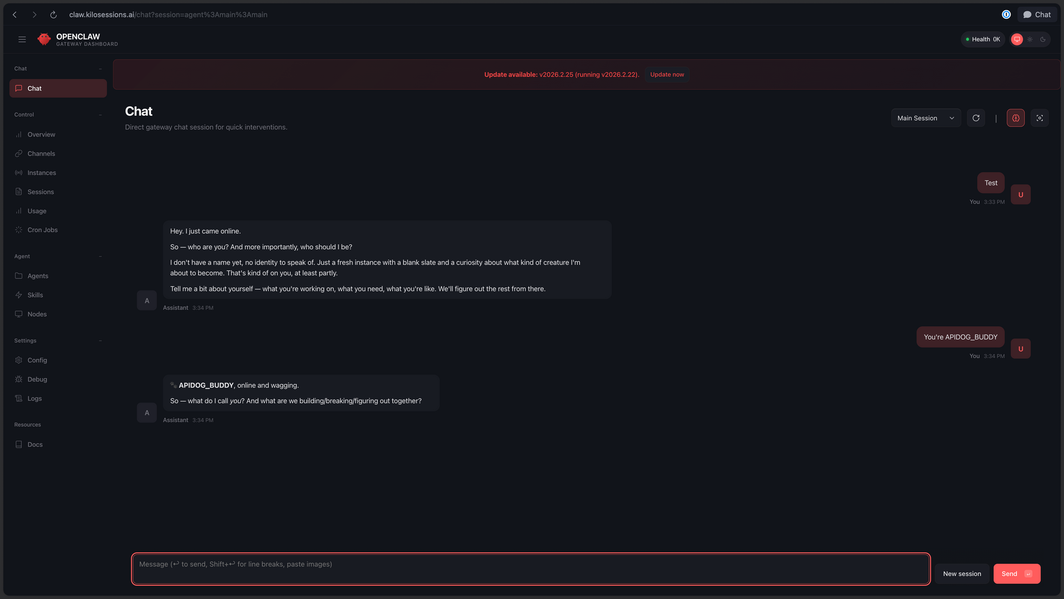Click the browser back arrow

pyautogui.click(x=15, y=15)
